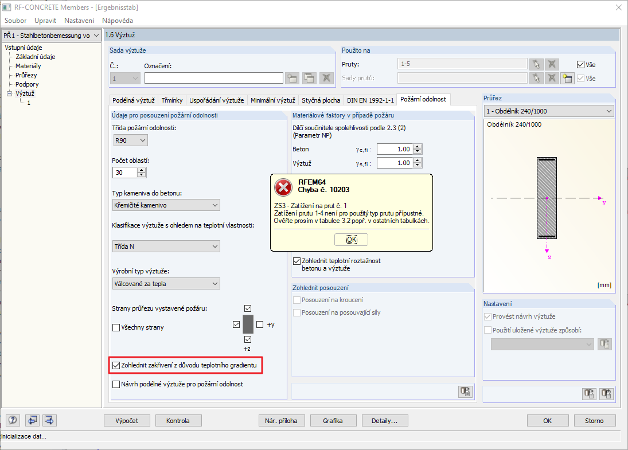This screenshot has height=450, width=628.
Task: Open the Nápověda menu
Action: click(118, 21)
